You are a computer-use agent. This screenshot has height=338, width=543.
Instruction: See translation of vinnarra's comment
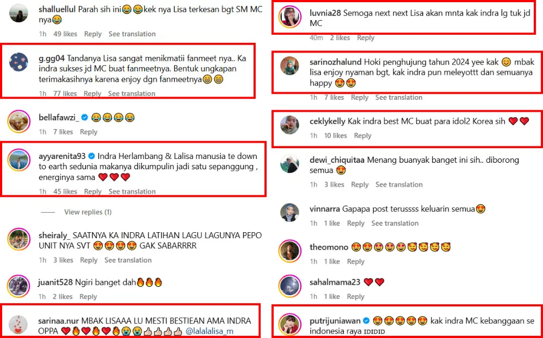395,223
